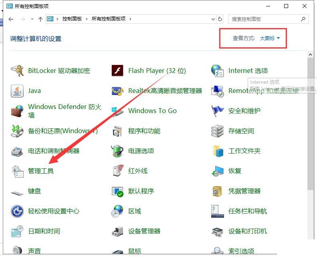This screenshot has height=257, width=317.
Task: Click the 存储空间 link text
Action: tap(241, 131)
